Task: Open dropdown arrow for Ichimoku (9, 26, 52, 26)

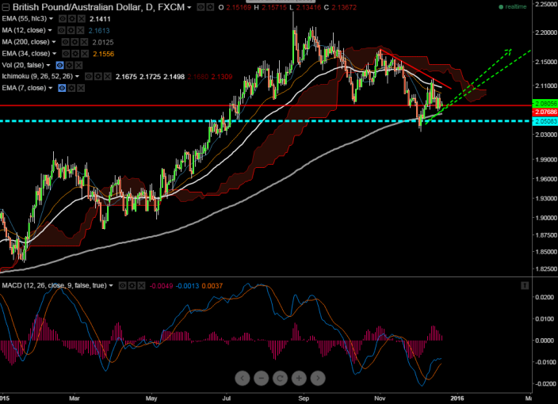Action: [77, 77]
